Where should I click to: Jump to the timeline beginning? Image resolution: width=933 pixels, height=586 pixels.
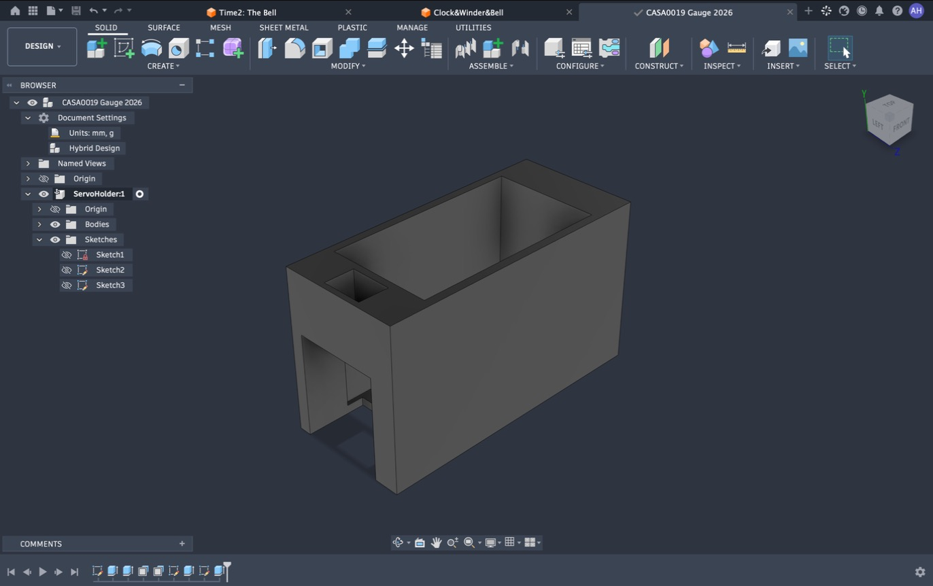[11, 572]
